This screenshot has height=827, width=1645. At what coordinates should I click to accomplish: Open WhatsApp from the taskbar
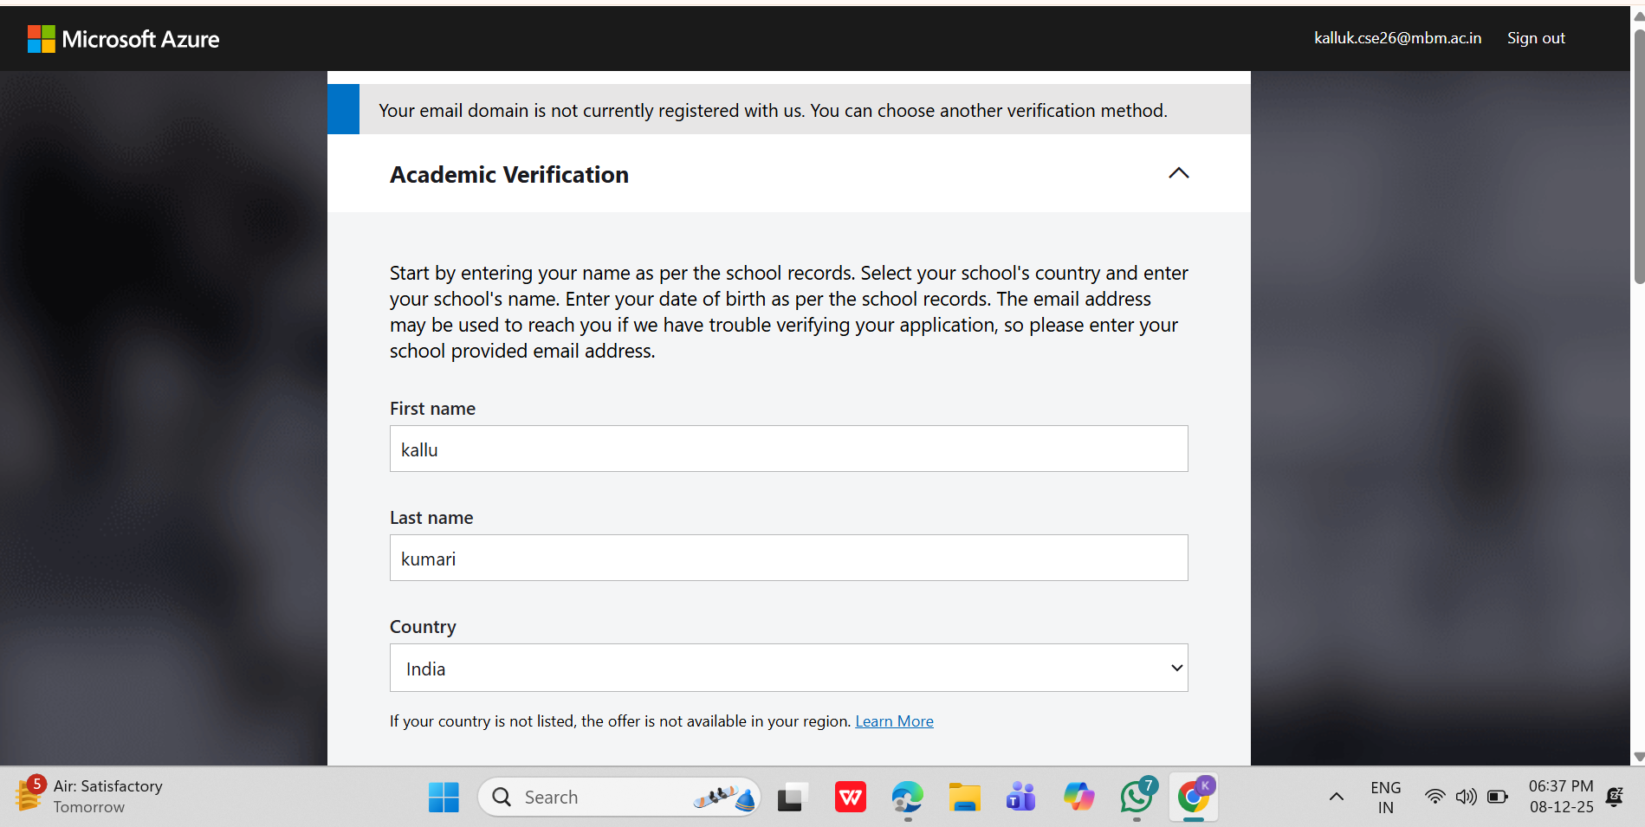[1137, 798]
